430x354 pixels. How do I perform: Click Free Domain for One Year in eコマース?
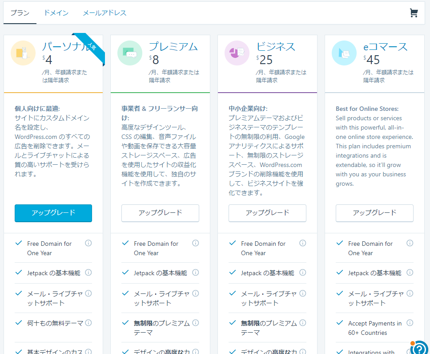click(370, 248)
